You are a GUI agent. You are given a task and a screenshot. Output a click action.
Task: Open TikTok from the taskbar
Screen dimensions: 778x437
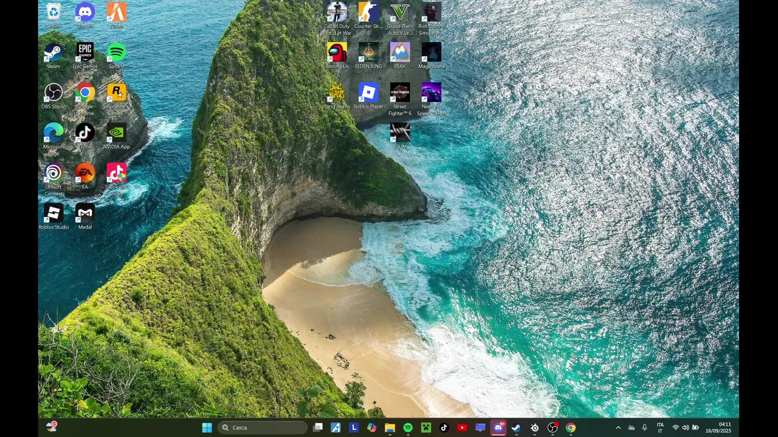(444, 428)
